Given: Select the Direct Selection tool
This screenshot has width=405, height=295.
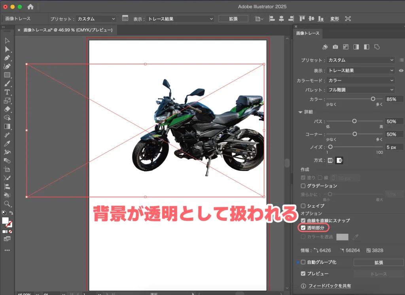Looking at the screenshot, I should [7, 49].
